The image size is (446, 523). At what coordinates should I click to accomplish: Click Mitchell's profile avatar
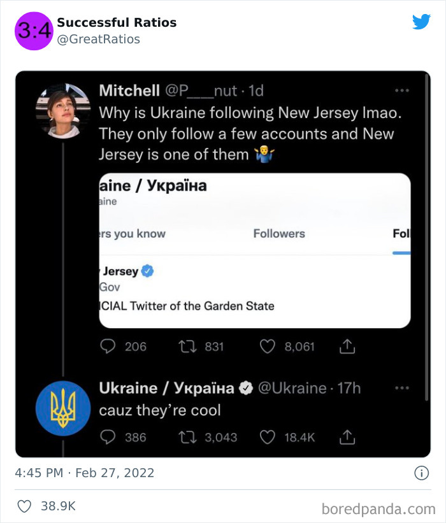pyautogui.click(x=62, y=108)
